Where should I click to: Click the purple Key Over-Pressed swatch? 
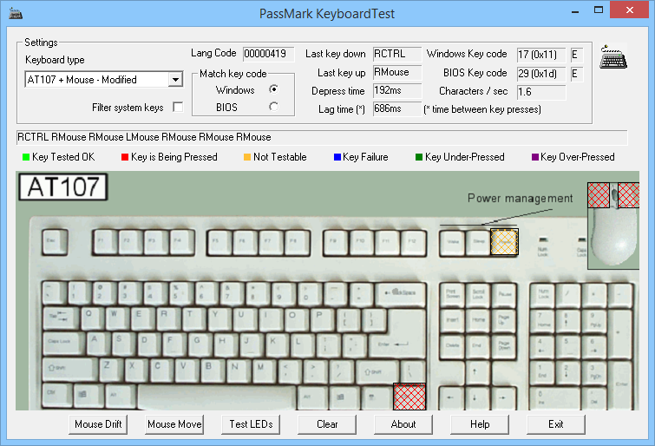point(535,157)
